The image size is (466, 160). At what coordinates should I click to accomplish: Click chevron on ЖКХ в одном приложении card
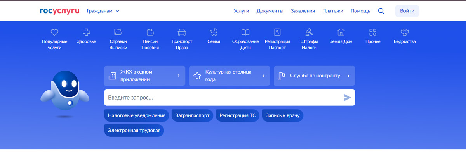tap(179, 76)
